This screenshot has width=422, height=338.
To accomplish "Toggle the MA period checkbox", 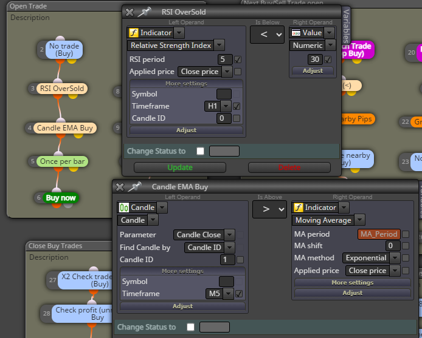I will (406, 234).
